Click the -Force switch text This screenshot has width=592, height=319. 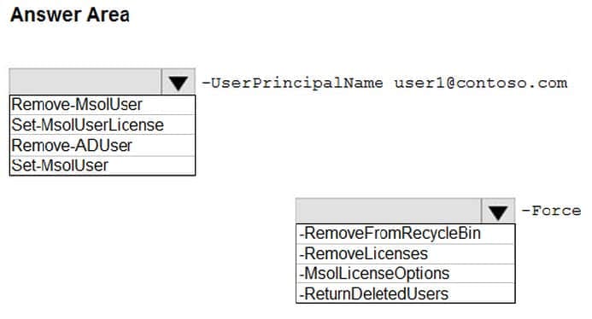coord(551,211)
